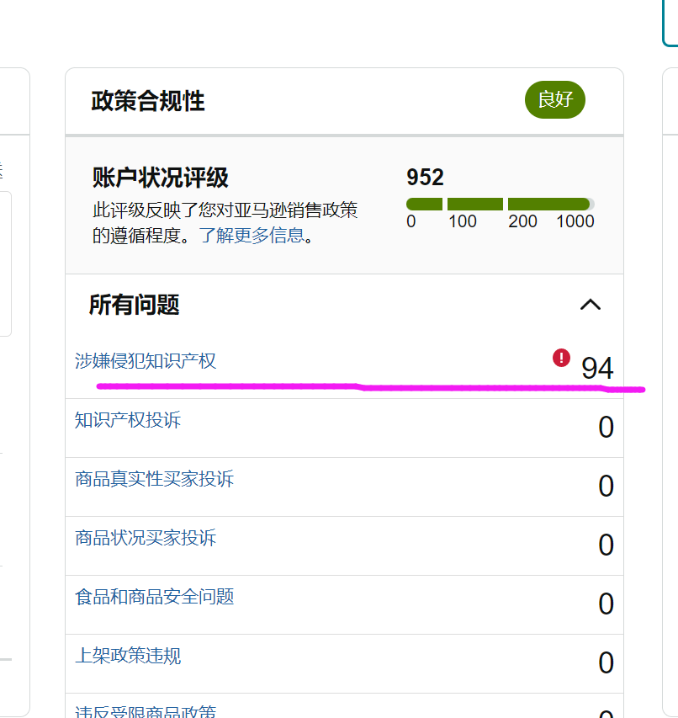678x718 pixels.
Task: Click the 0 count for 上架政策违规
Action: pos(606,663)
